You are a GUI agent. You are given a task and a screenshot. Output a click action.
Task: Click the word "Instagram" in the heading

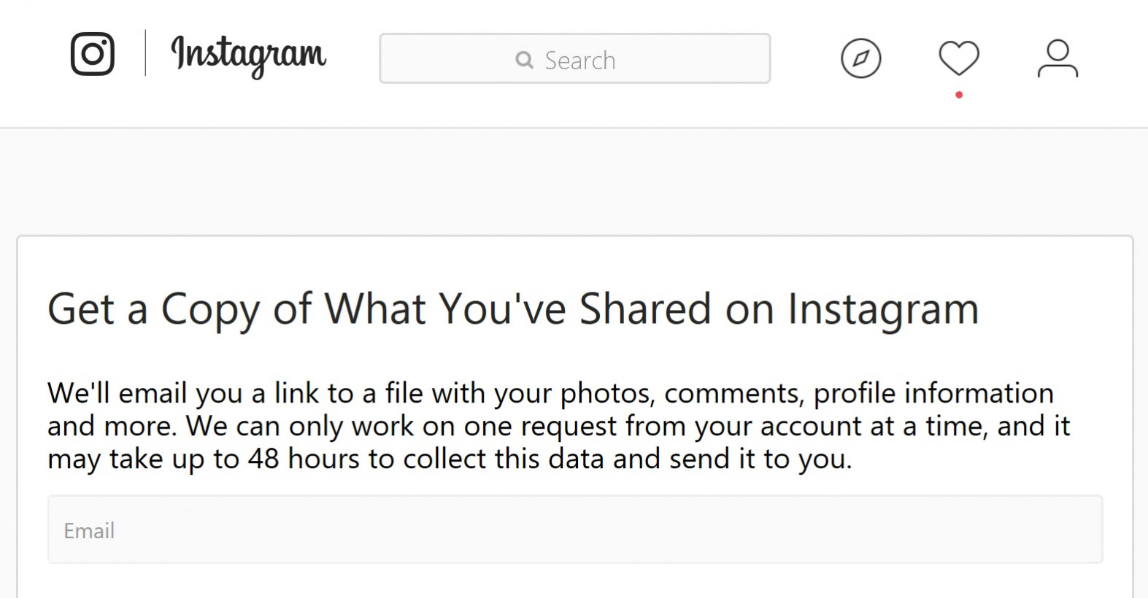pos(883,309)
